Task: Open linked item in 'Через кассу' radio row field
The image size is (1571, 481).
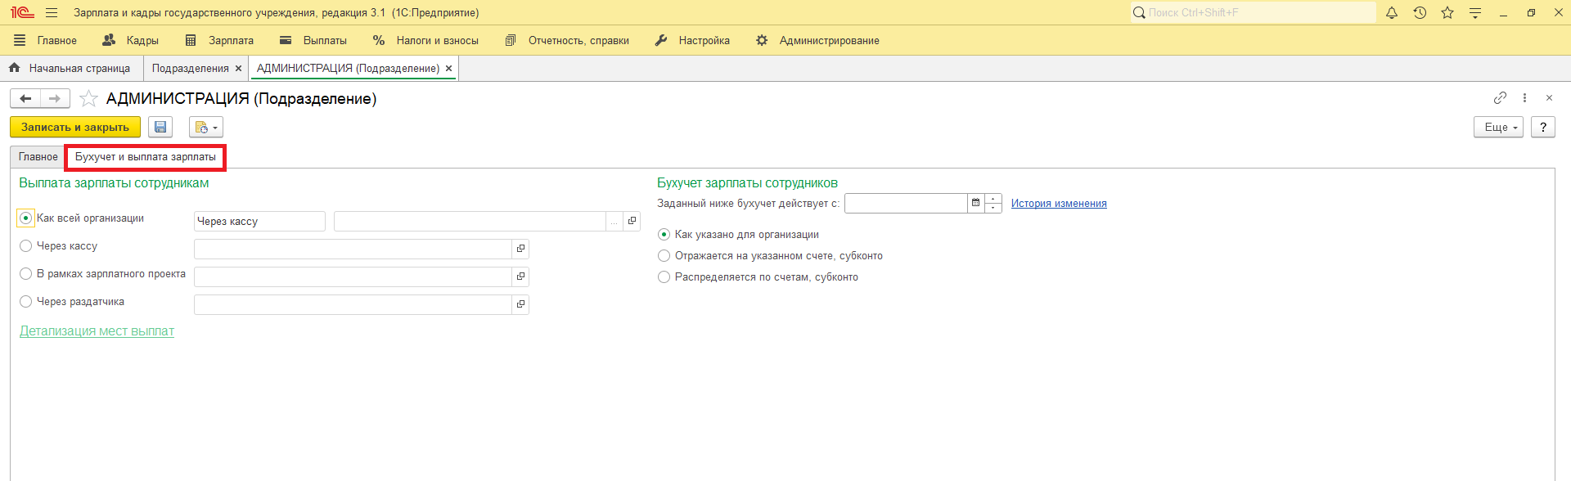Action: click(x=520, y=249)
